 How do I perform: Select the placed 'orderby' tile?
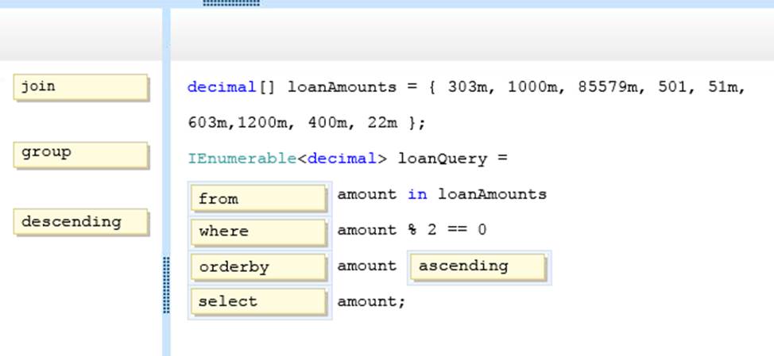click(258, 267)
